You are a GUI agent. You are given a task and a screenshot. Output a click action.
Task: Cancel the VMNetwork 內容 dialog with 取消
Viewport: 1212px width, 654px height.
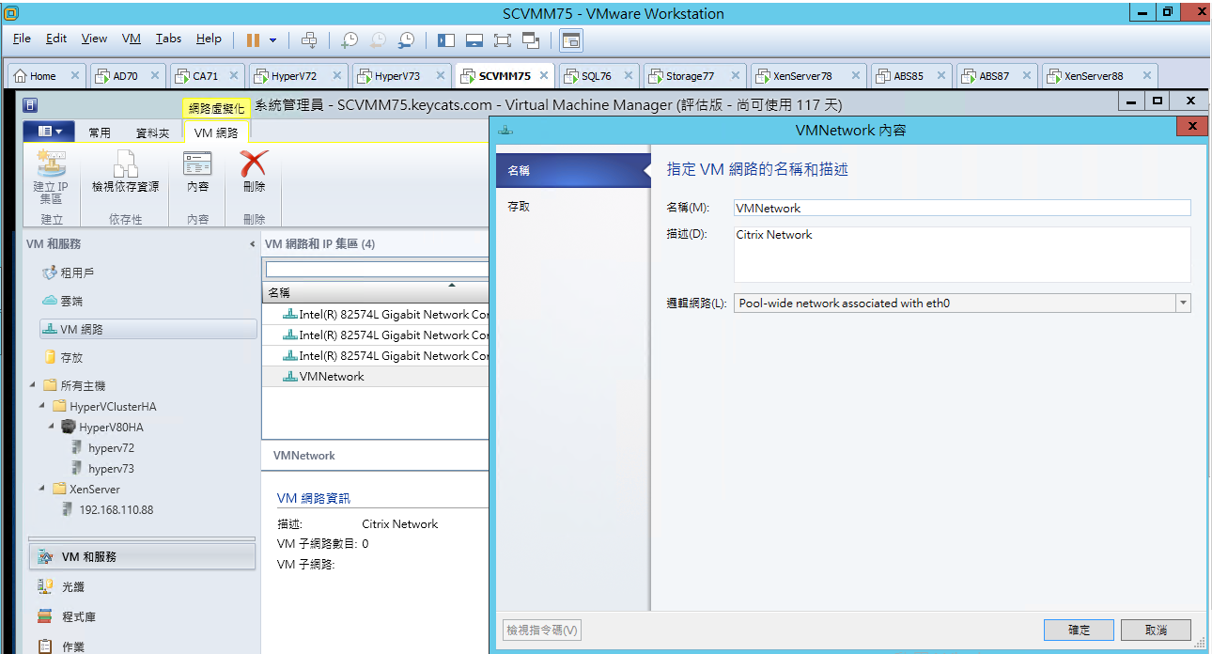click(x=1156, y=630)
